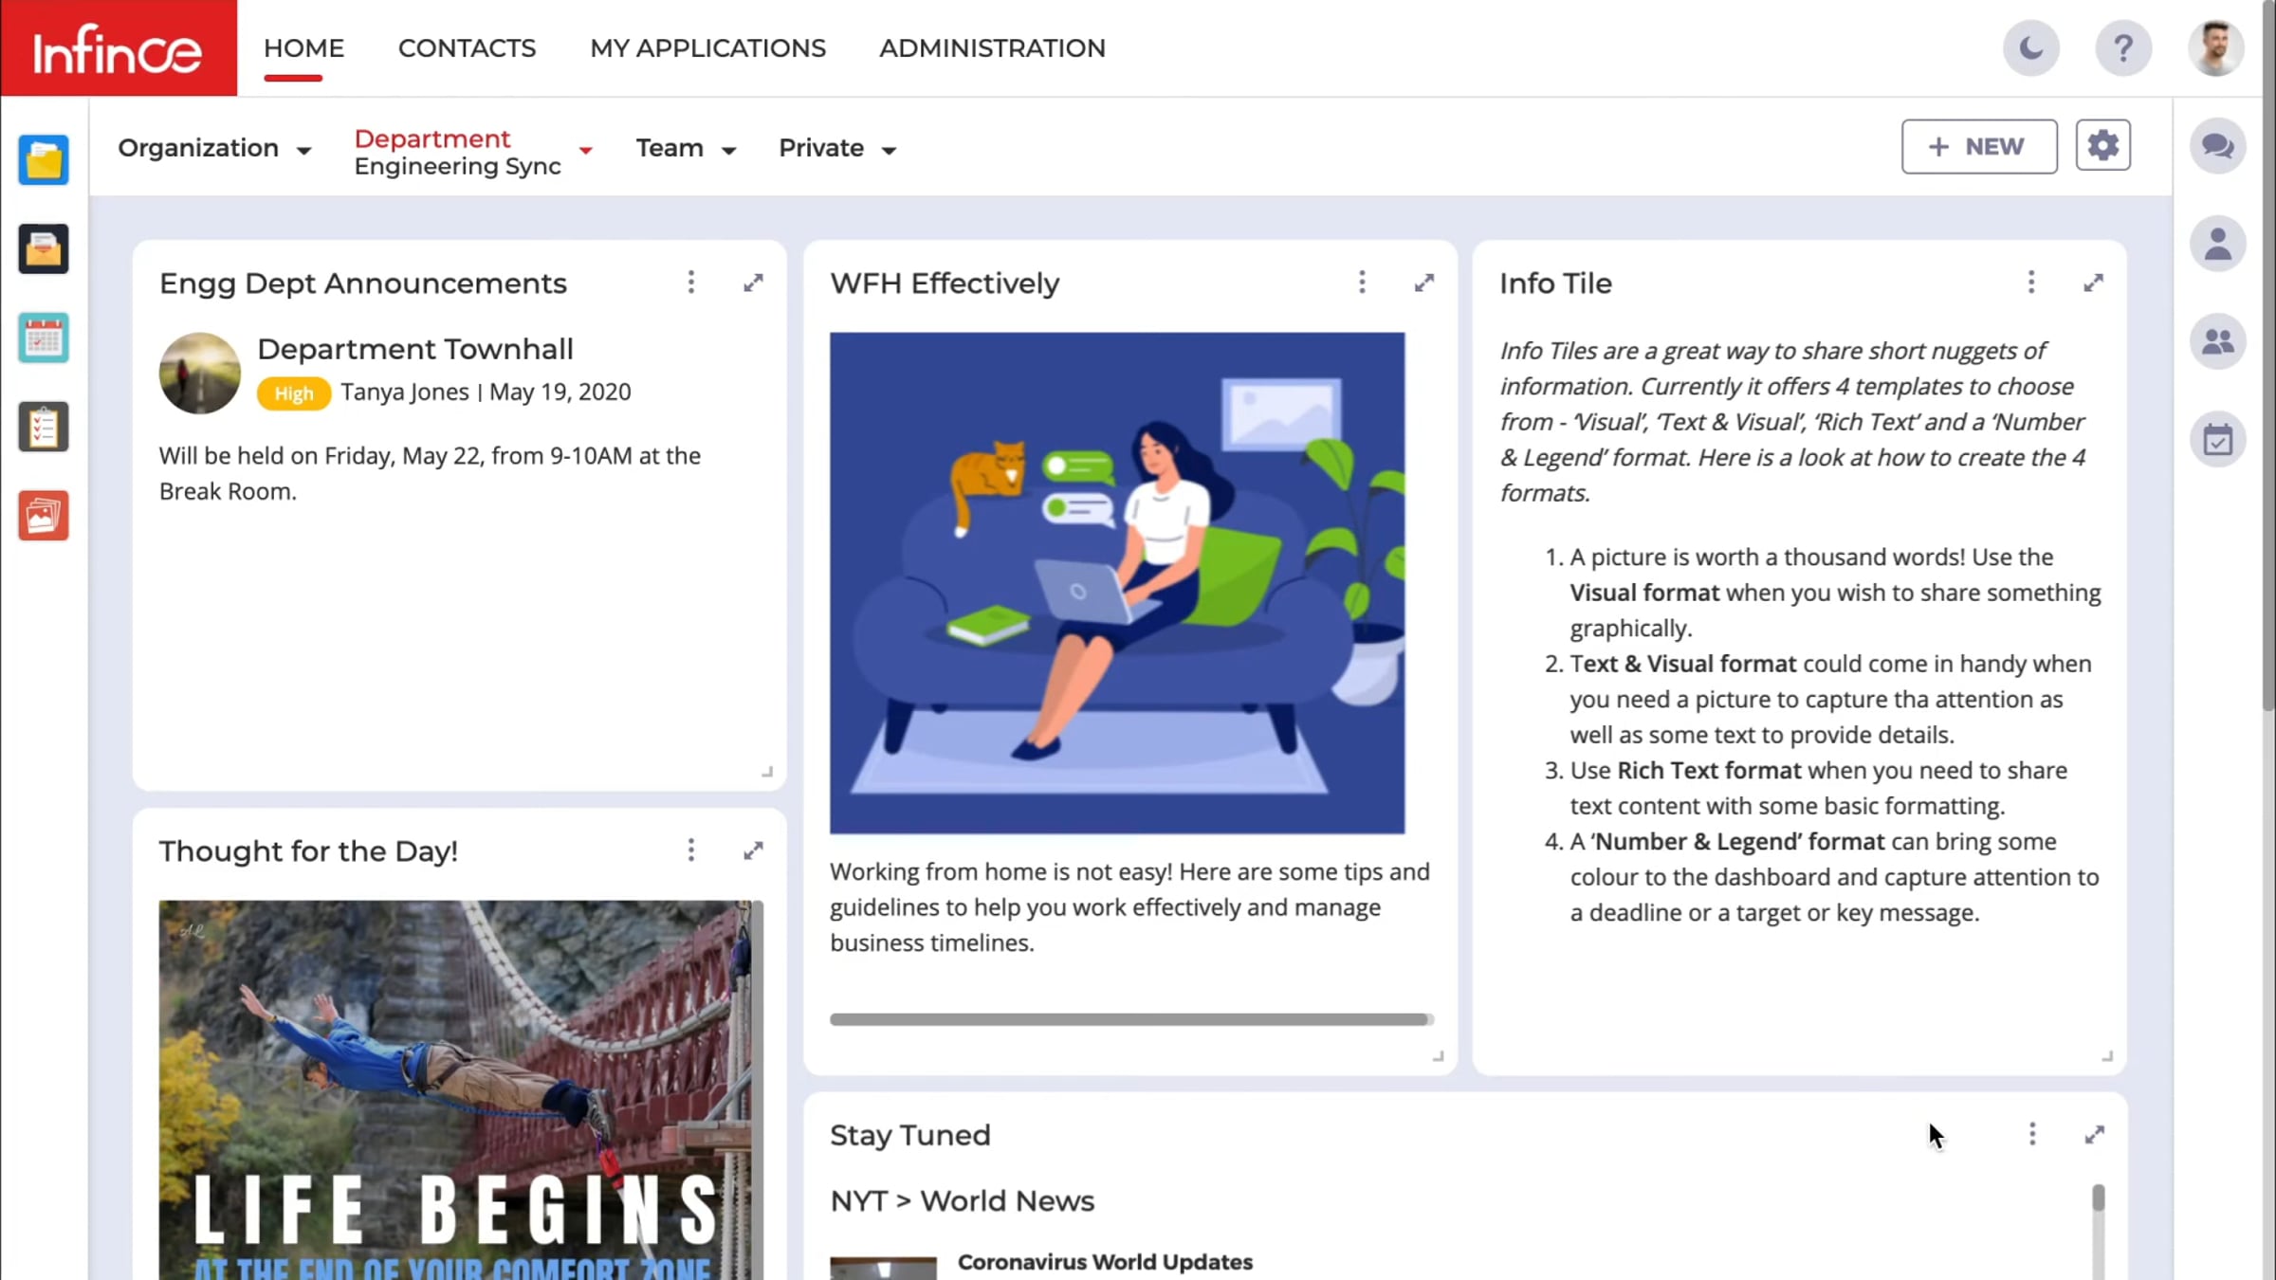Click the 'Thought for the Day!' title
The width and height of the screenshot is (2276, 1280).
pos(308,851)
